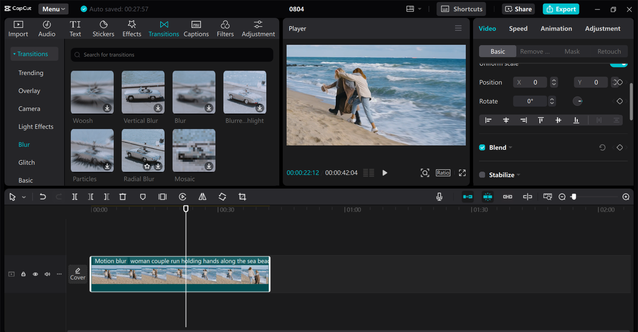Collapse the Transitions category list
The image size is (638, 332).
tap(15, 54)
